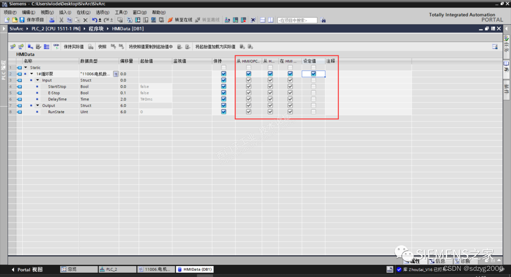The image size is (511, 277).
Task: Click the search in project icon
Action: 323,20
